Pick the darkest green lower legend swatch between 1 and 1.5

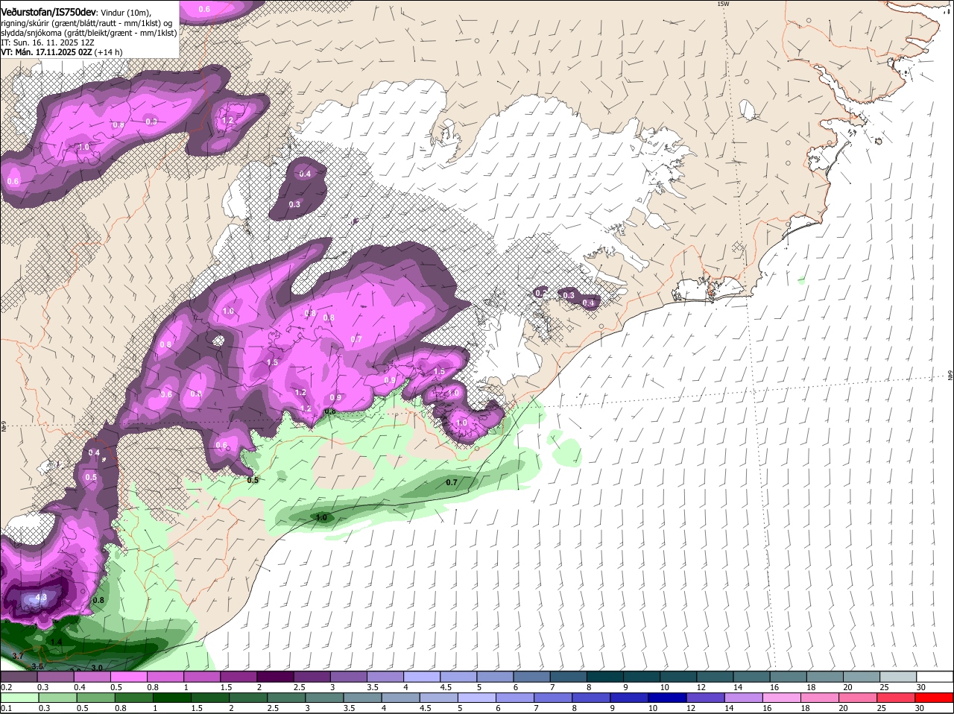173,698
